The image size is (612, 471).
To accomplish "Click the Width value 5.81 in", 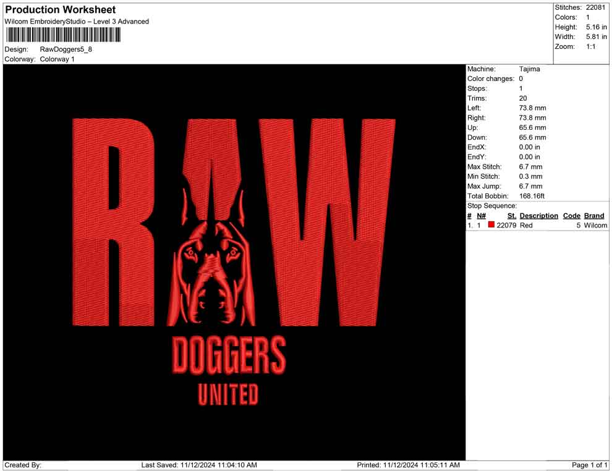I will 596,36.
